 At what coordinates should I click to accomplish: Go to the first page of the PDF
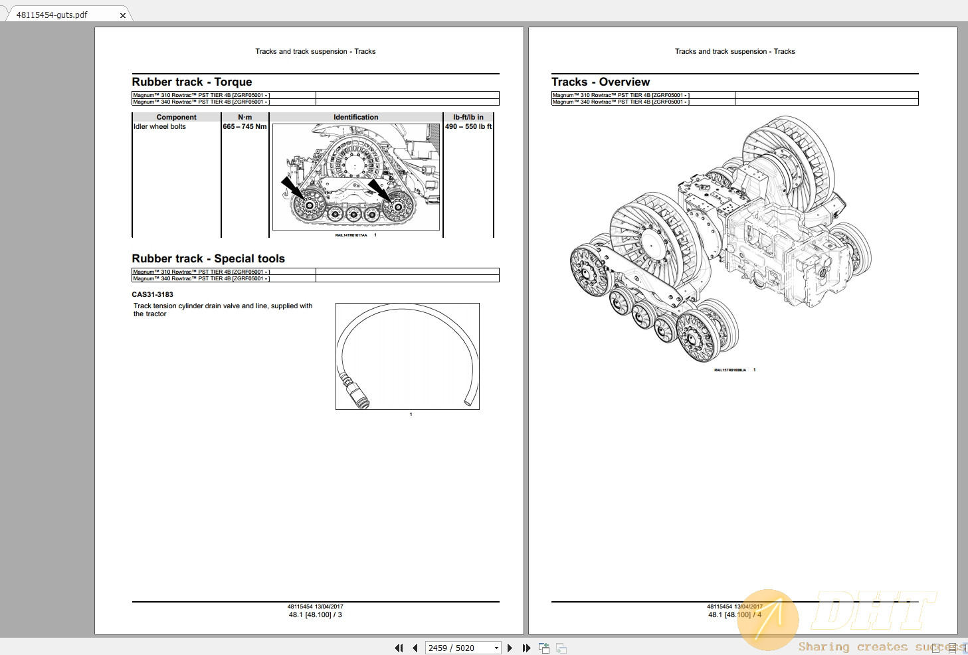point(399,648)
